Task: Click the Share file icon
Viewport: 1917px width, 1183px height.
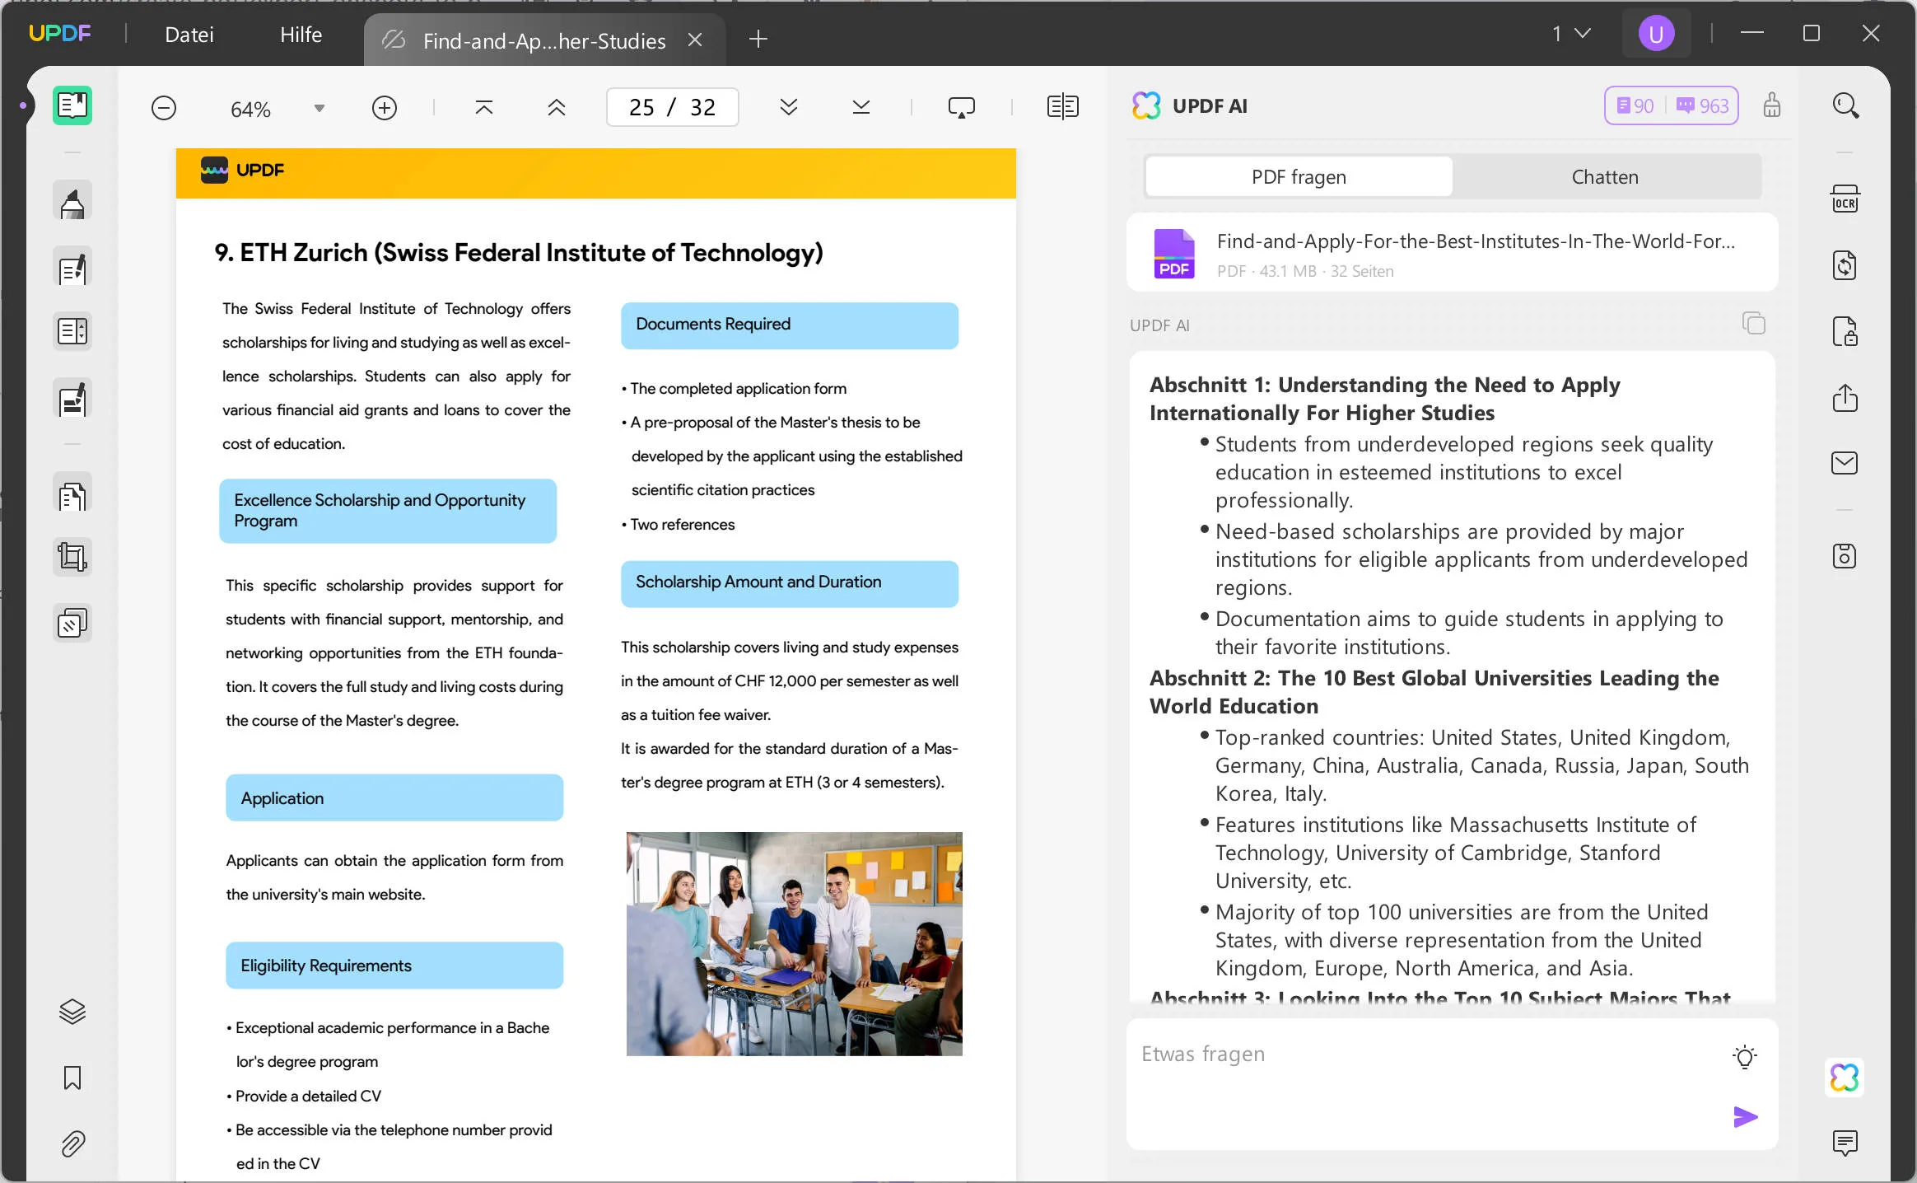Action: tap(1845, 398)
